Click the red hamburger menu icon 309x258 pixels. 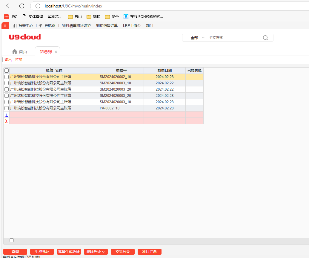(5, 26)
